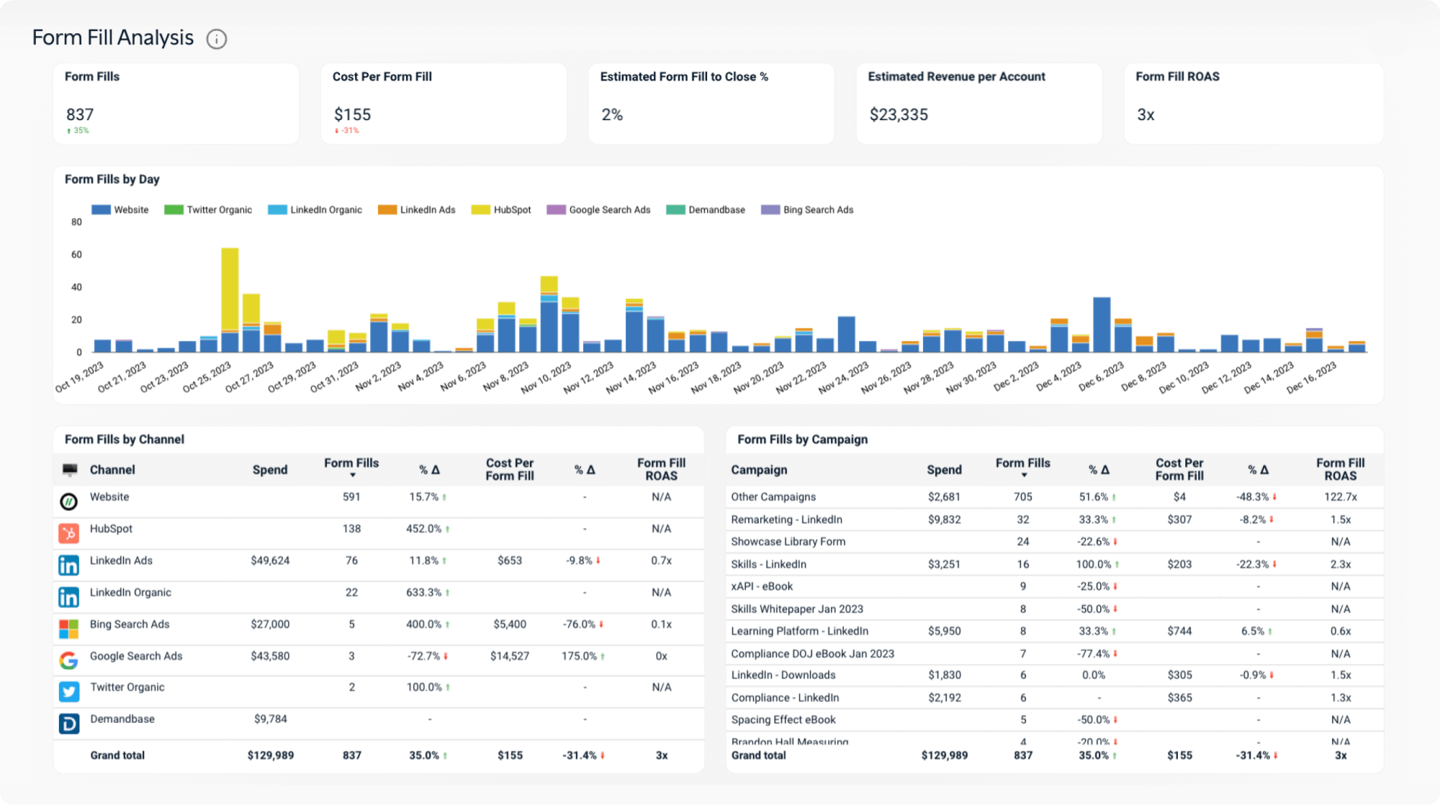
Task: Open the Form Fills scorecard showing 837
Action: pos(176,104)
